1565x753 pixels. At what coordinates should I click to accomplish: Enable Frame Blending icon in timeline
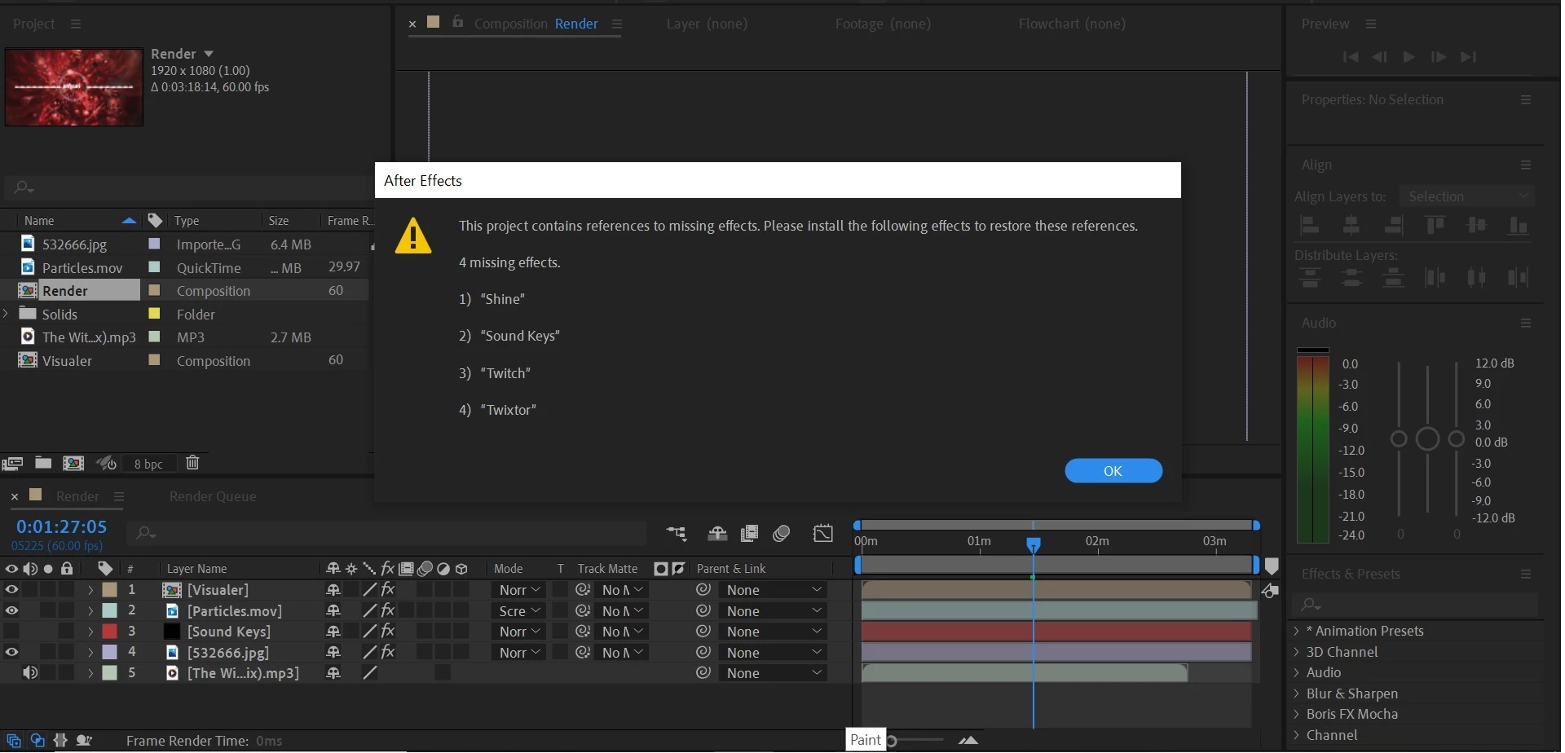(x=749, y=533)
